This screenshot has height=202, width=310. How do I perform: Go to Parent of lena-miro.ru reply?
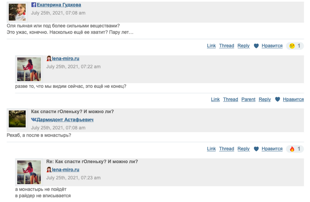tap(248, 99)
